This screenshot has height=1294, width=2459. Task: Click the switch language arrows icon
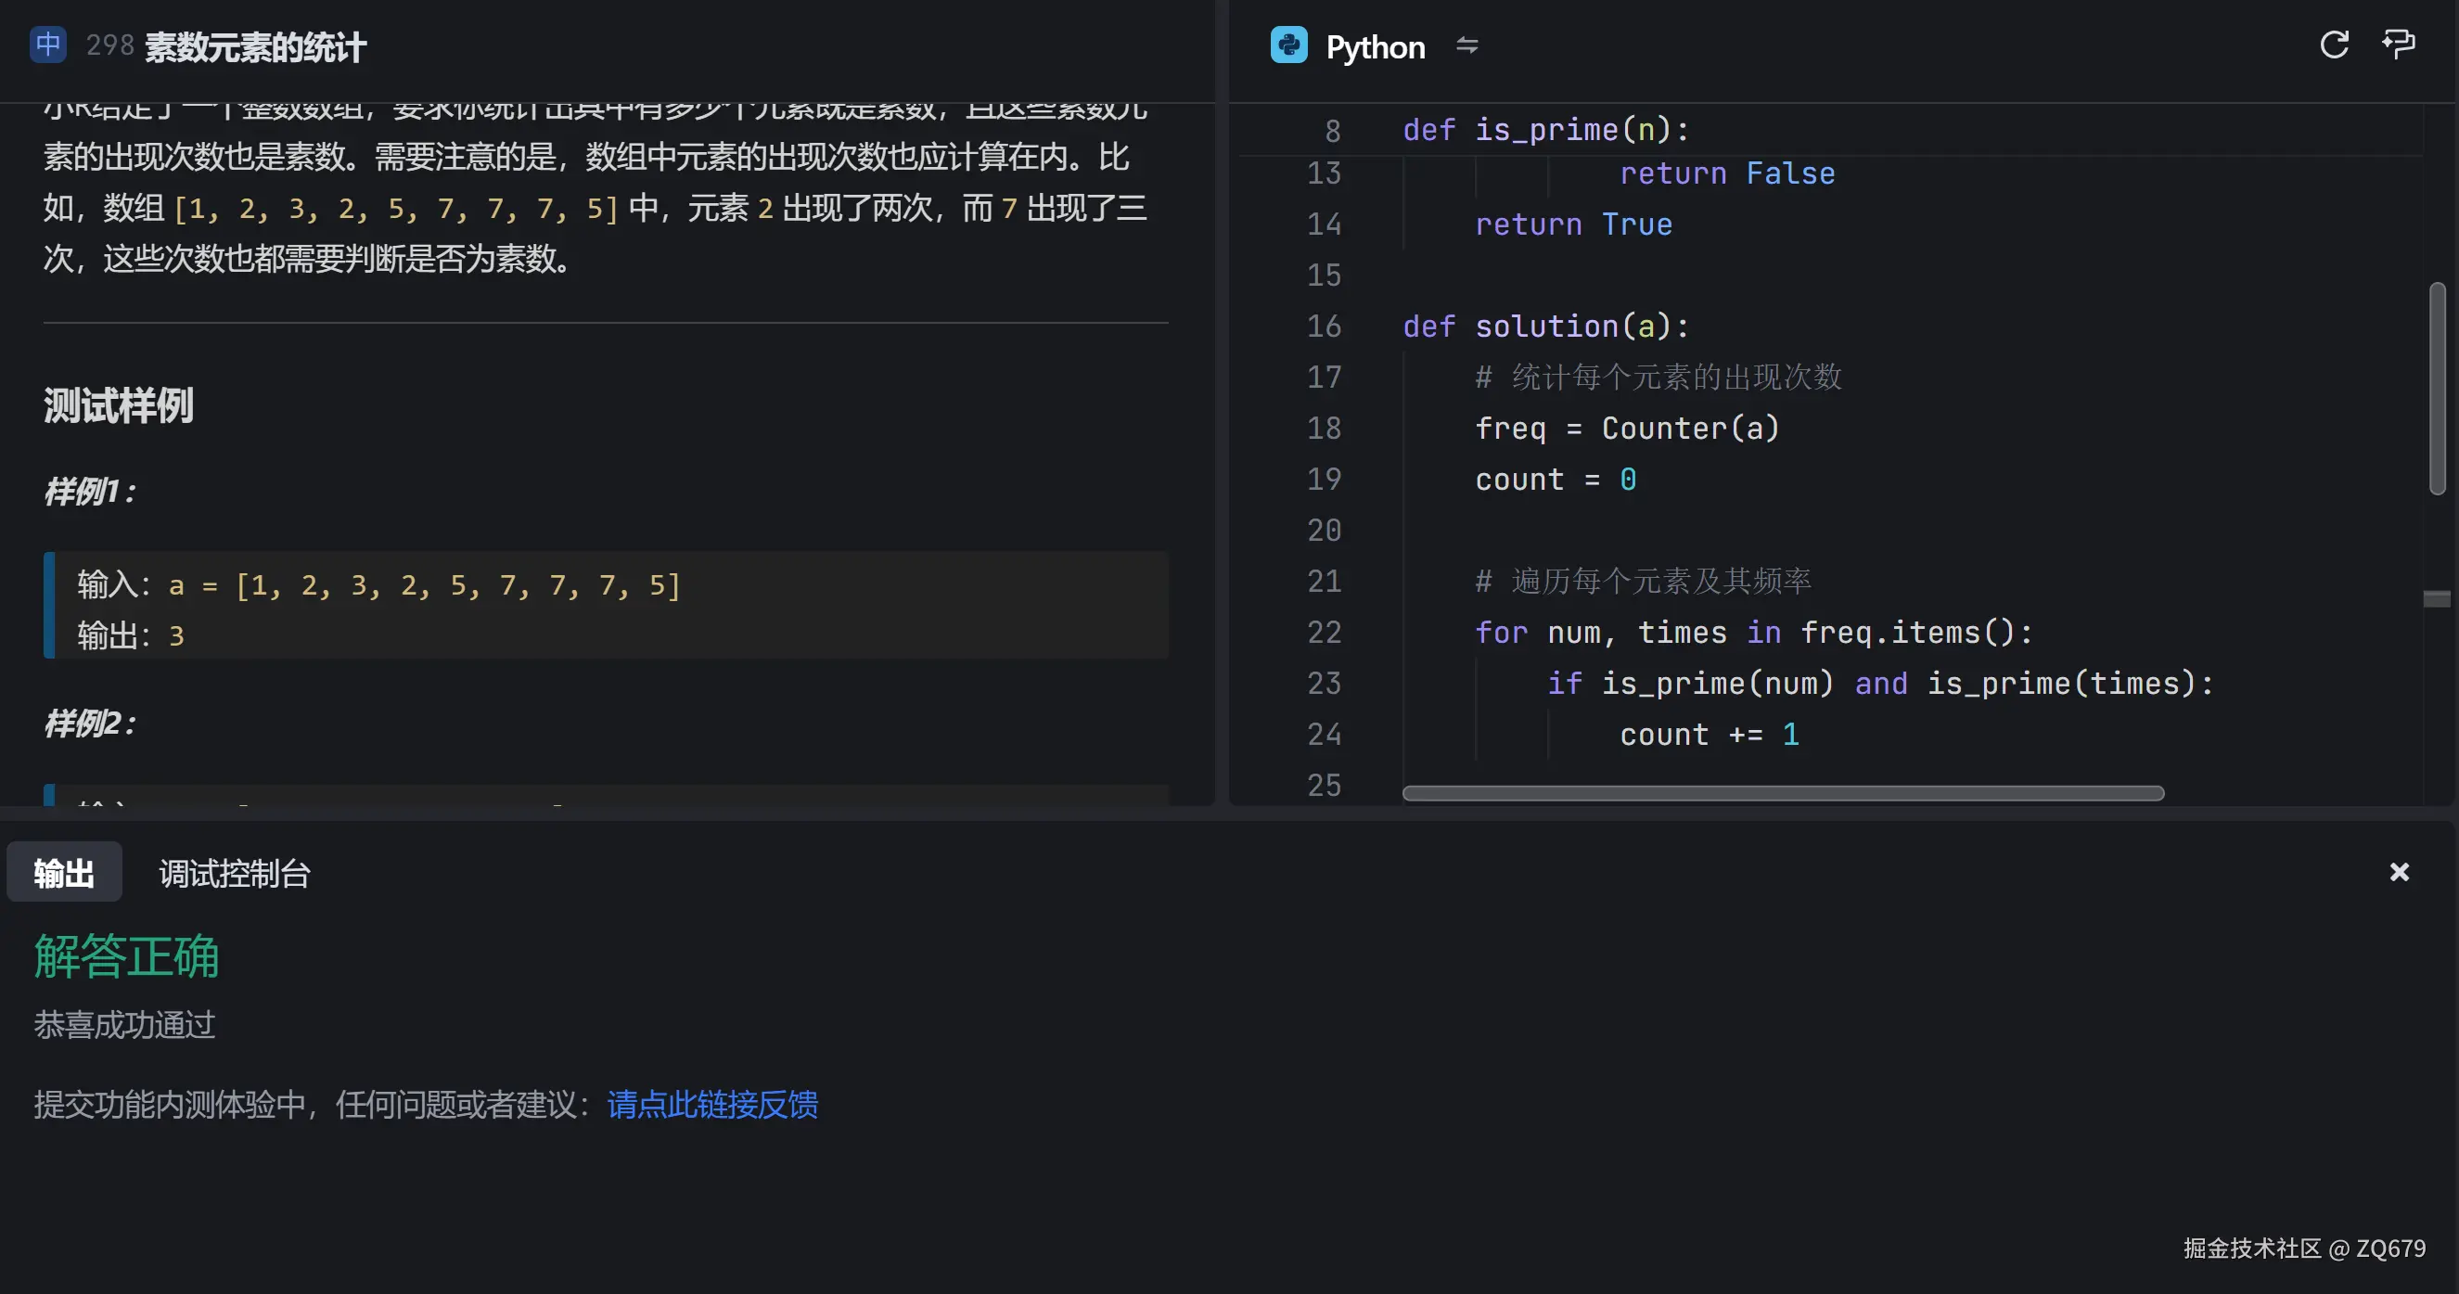(1466, 45)
